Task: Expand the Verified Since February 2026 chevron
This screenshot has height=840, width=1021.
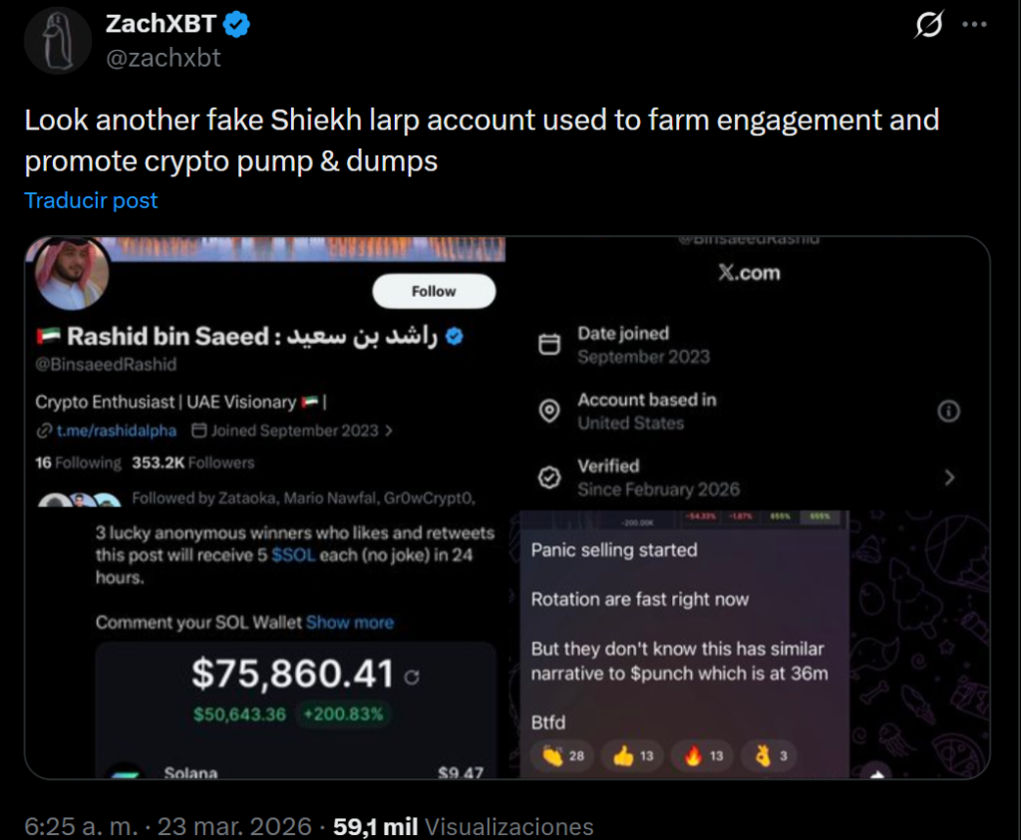Action: pyautogui.click(x=949, y=477)
